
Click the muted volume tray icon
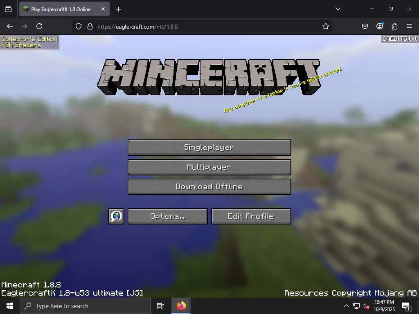(x=366, y=306)
